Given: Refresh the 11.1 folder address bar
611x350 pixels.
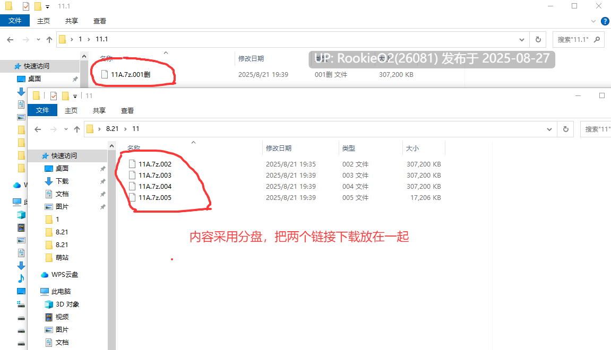Looking at the screenshot, I should [x=538, y=39].
